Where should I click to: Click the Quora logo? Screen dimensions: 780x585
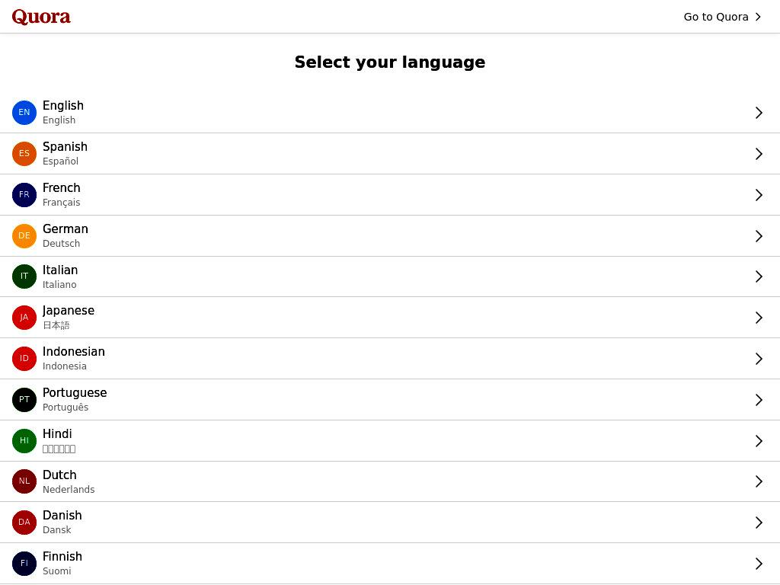[41, 17]
